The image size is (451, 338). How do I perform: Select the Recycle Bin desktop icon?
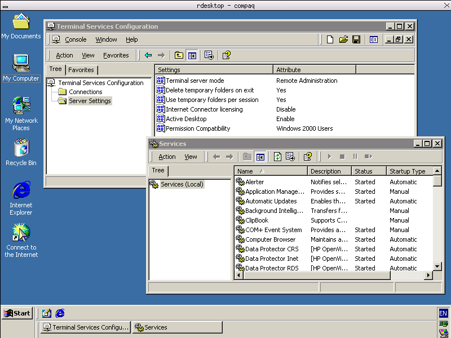[x=21, y=153]
